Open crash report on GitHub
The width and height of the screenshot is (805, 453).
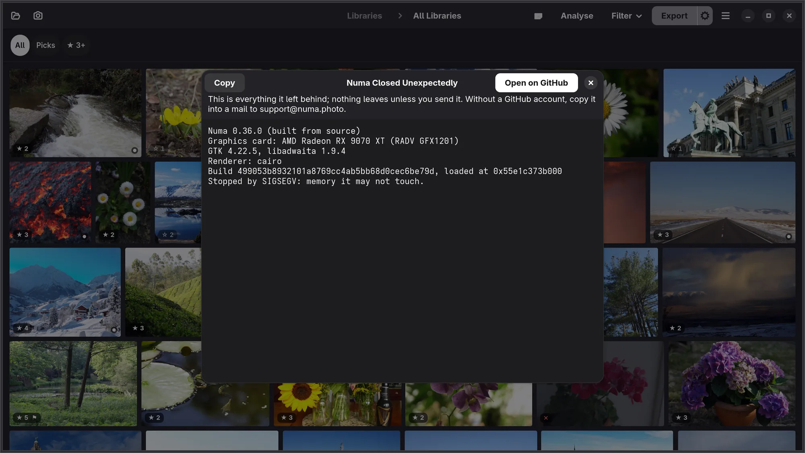(x=536, y=83)
